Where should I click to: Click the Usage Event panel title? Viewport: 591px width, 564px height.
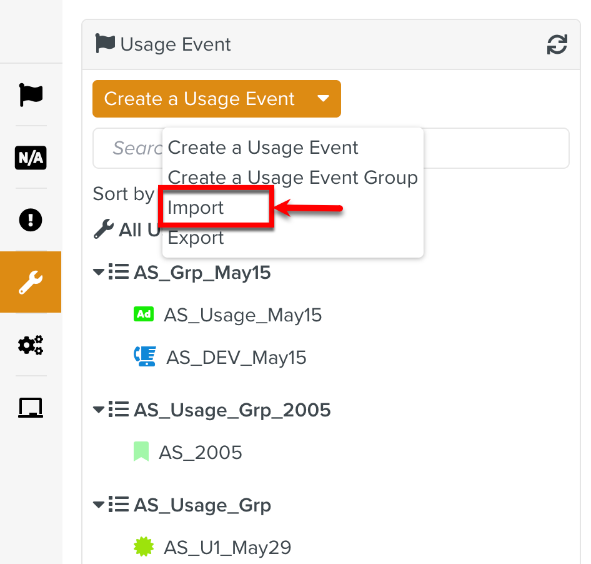click(x=176, y=44)
